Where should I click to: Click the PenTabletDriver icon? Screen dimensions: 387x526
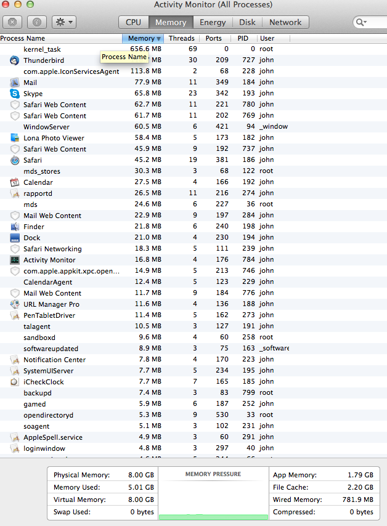[x=14, y=315]
